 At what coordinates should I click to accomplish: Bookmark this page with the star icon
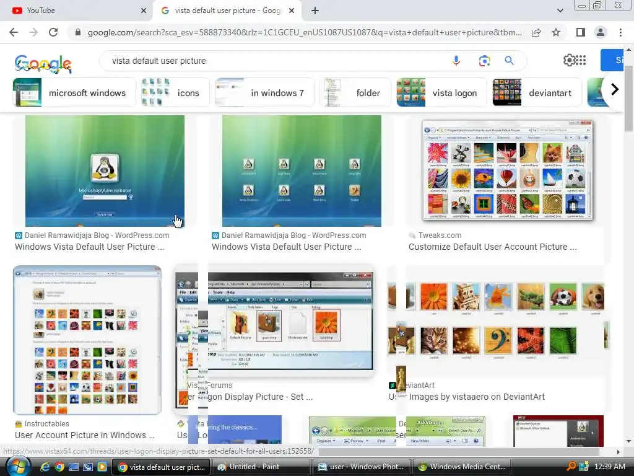click(x=556, y=32)
